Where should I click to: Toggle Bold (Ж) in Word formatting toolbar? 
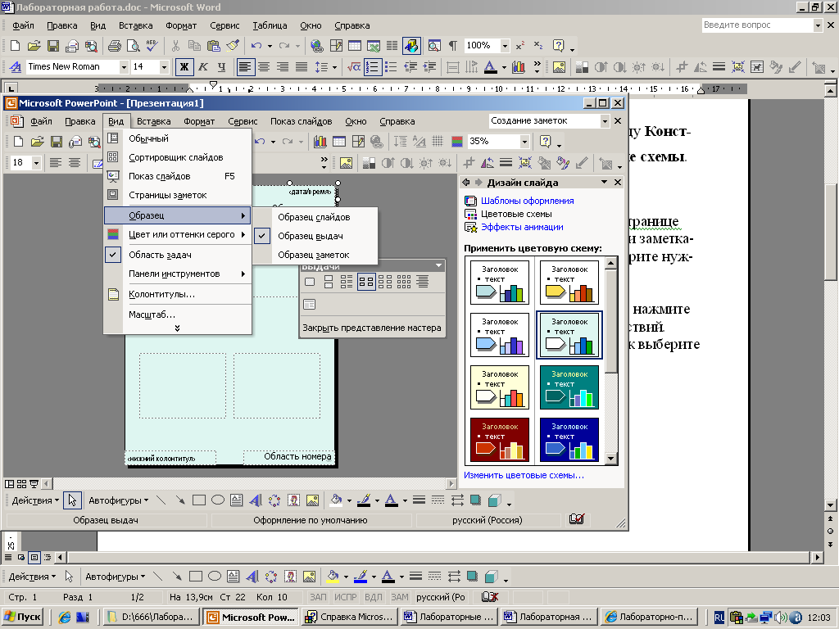184,67
